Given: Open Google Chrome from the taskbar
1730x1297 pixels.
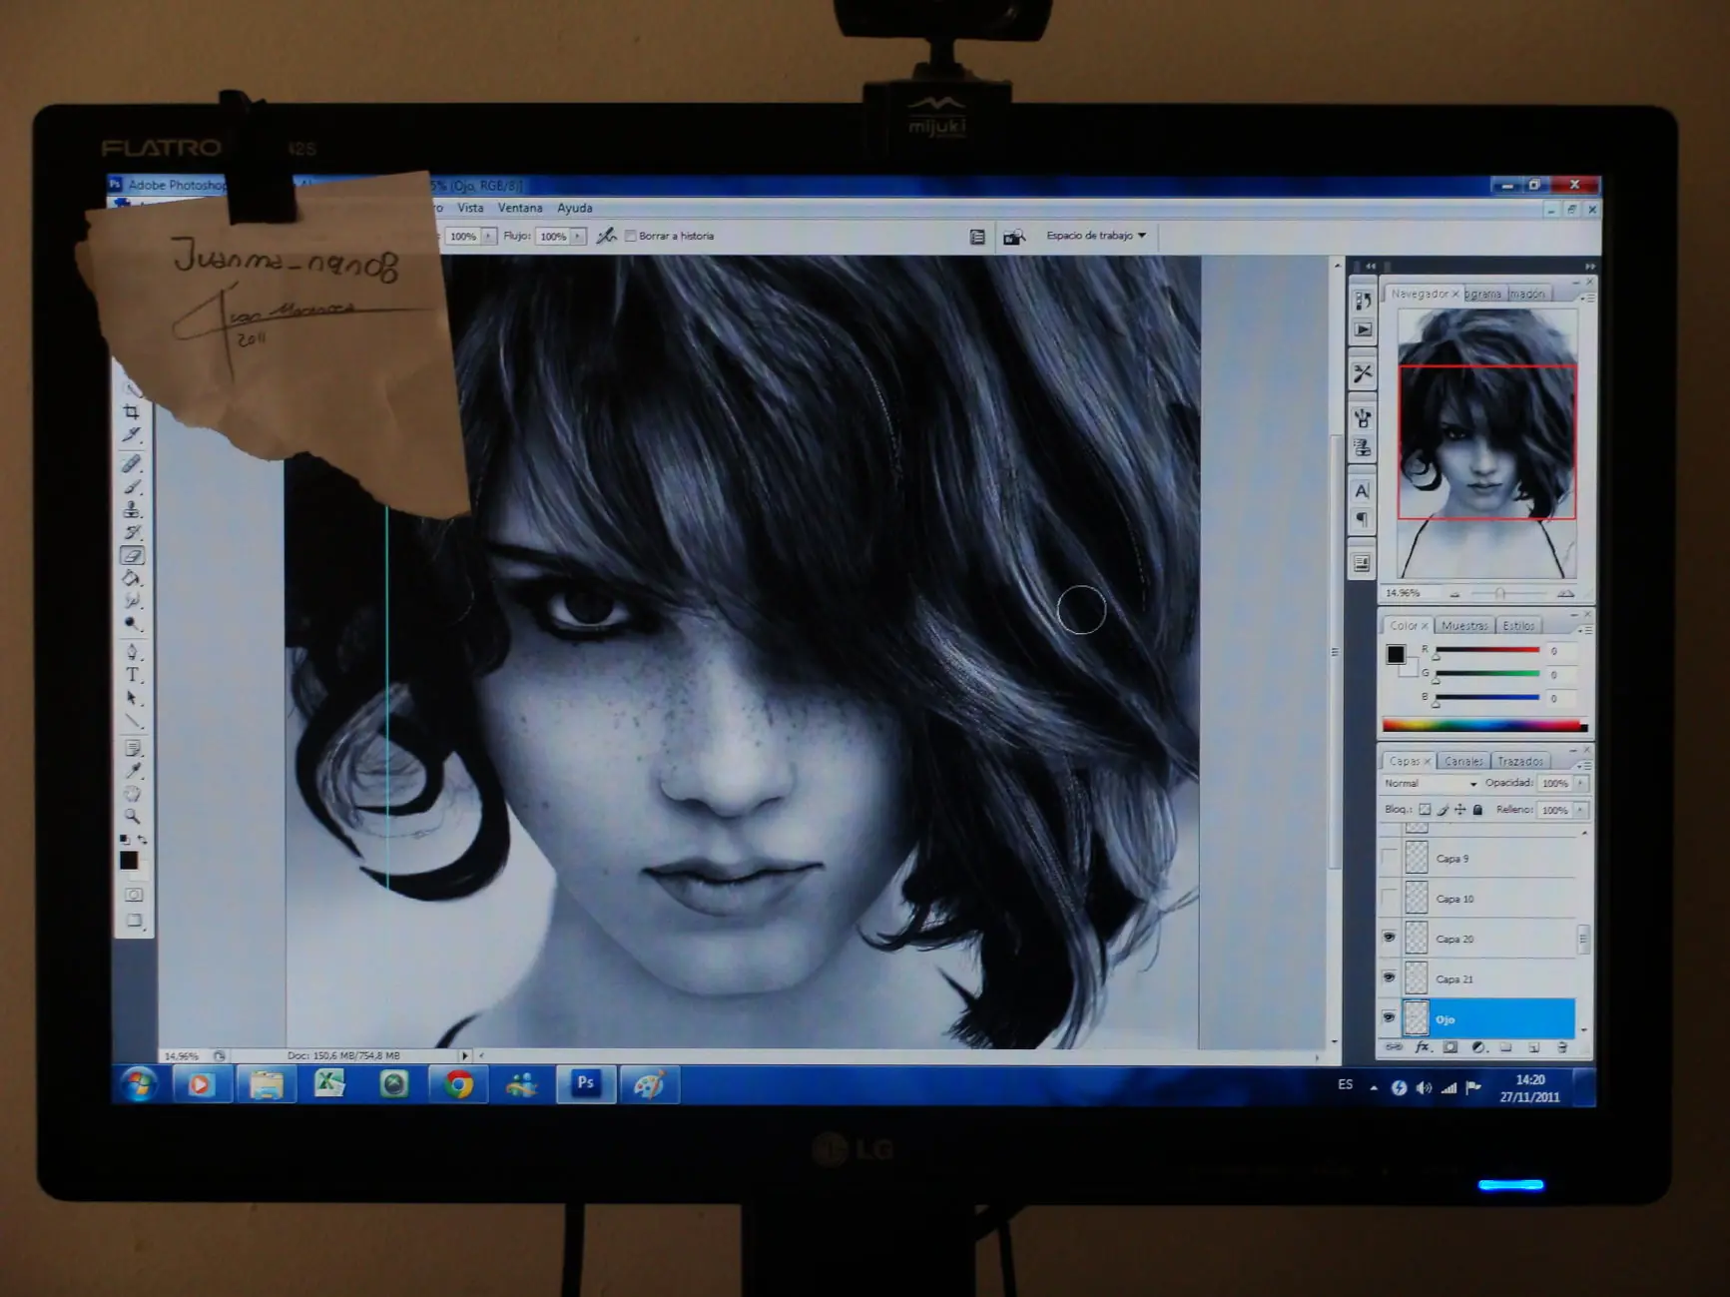Looking at the screenshot, I should coord(459,1084).
